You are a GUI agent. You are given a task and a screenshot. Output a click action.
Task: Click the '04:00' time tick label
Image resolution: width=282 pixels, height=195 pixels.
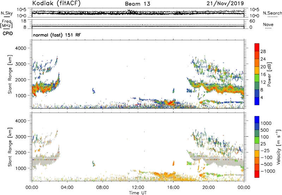[x=67, y=188]
